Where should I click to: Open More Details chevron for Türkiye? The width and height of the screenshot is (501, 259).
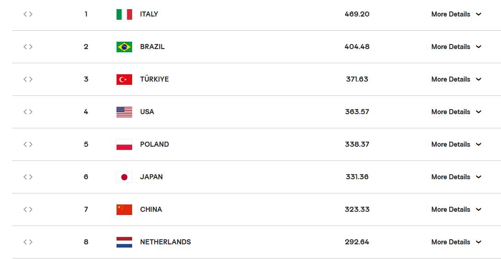click(x=479, y=79)
